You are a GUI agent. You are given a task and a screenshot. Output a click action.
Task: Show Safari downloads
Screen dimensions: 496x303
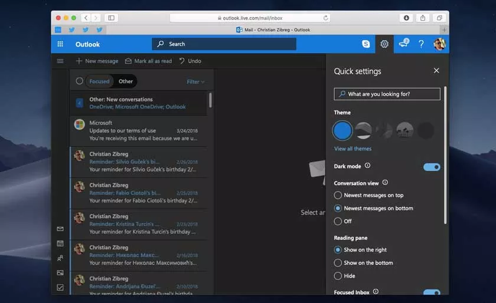[x=406, y=18]
